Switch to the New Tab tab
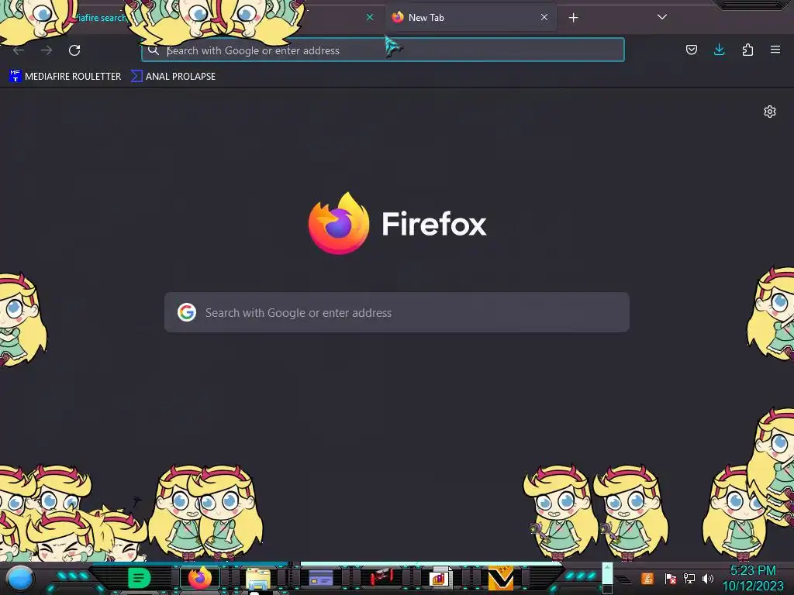 [471, 18]
